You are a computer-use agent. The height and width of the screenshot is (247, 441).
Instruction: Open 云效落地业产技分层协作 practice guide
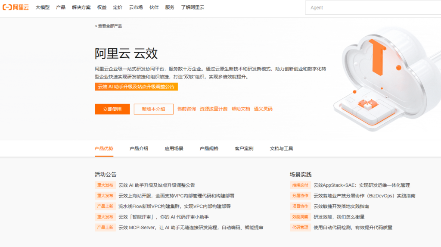pyautogui.click(x=364, y=196)
